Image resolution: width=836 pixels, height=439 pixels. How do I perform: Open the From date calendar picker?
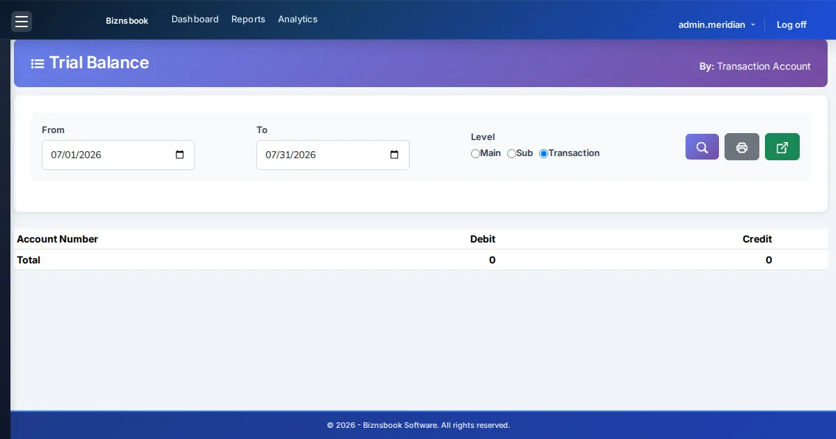[x=180, y=155]
